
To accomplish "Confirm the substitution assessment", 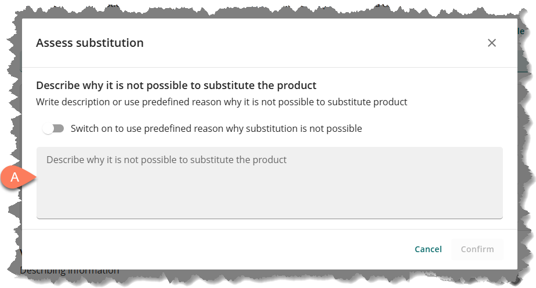I will coord(477,249).
